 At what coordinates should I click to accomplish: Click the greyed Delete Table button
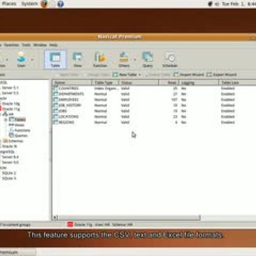coord(158,75)
